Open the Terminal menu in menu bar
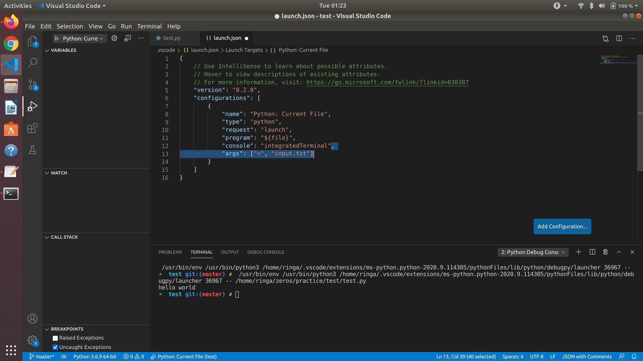Screen dimensions: 643x361 coord(149,26)
